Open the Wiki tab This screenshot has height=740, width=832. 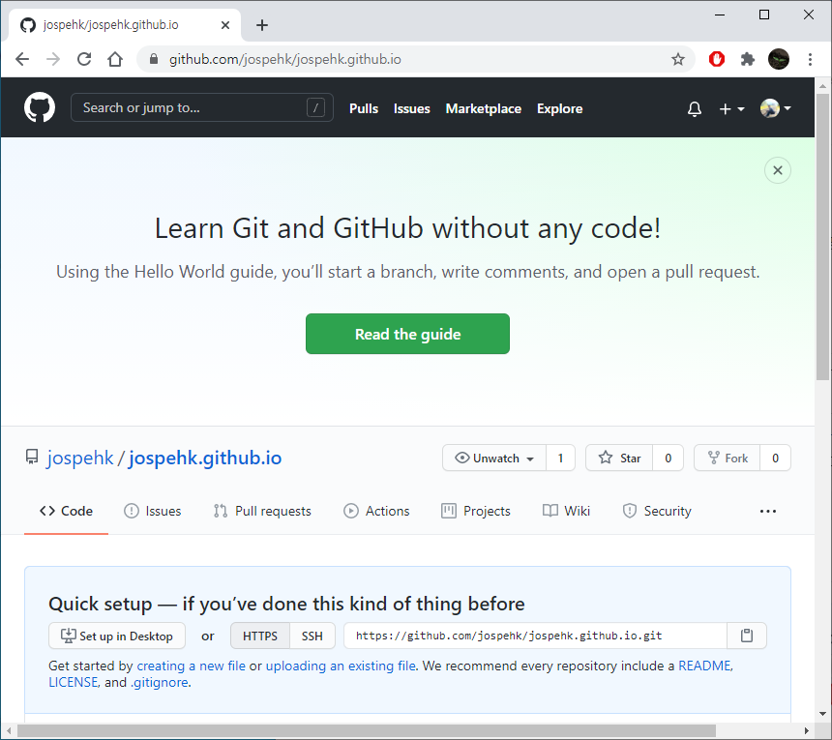(566, 511)
